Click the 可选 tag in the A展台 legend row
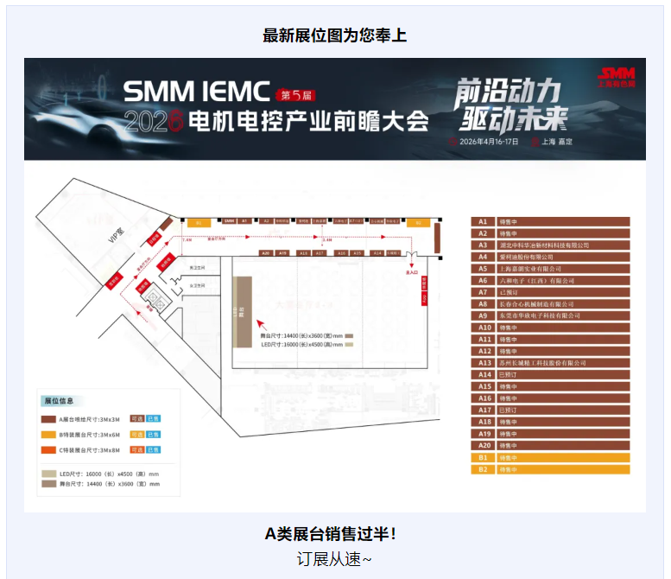This screenshot has width=671, height=579. click(x=137, y=419)
